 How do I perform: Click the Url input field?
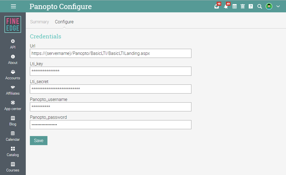pyautogui.click(x=111, y=53)
